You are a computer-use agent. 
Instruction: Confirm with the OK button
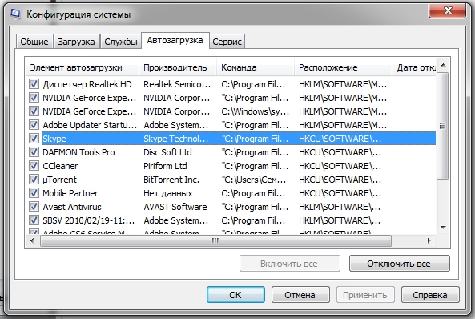point(235,295)
